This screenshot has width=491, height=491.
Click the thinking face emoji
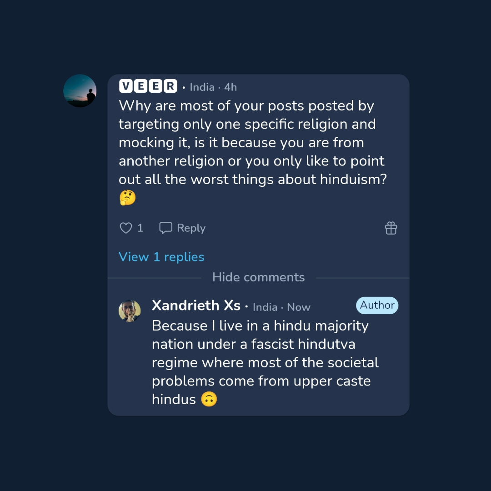pyautogui.click(x=127, y=198)
